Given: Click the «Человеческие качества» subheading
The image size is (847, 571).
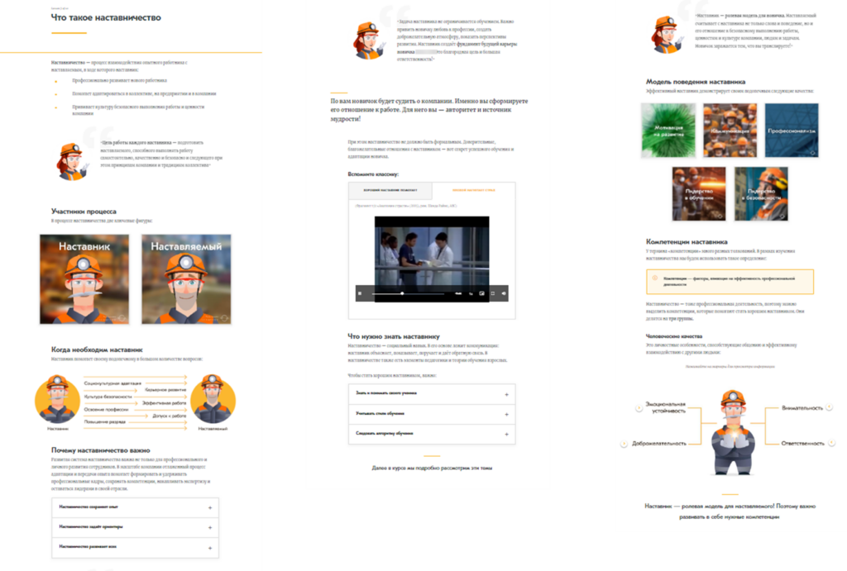Looking at the screenshot, I should tap(674, 336).
